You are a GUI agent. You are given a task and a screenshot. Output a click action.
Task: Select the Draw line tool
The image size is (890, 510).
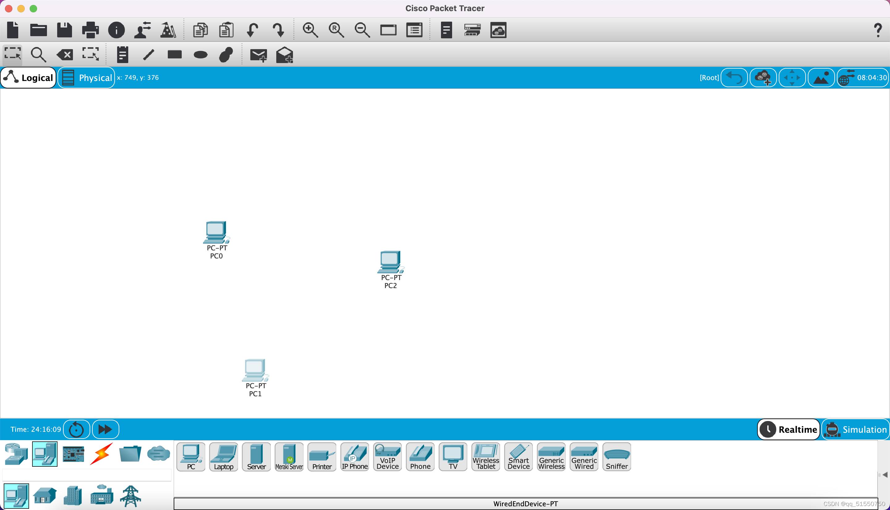click(148, 54)
